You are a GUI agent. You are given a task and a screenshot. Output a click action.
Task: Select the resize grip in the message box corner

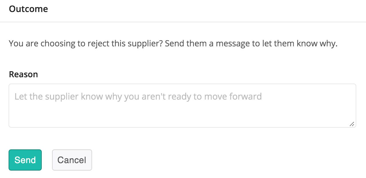coord(352,124)
